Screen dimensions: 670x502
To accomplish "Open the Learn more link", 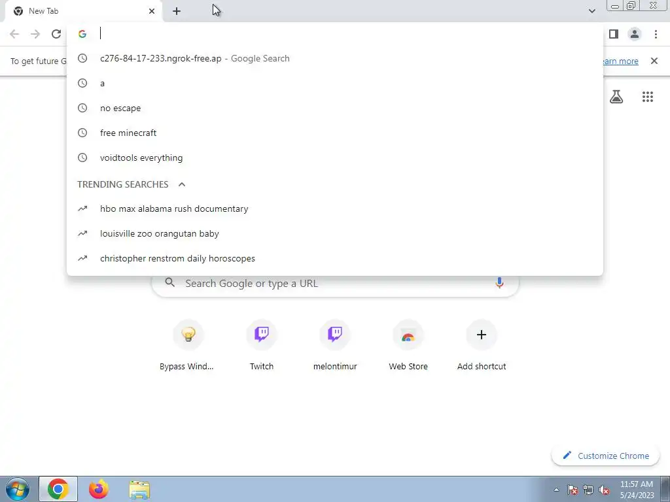I will point(620,61).
